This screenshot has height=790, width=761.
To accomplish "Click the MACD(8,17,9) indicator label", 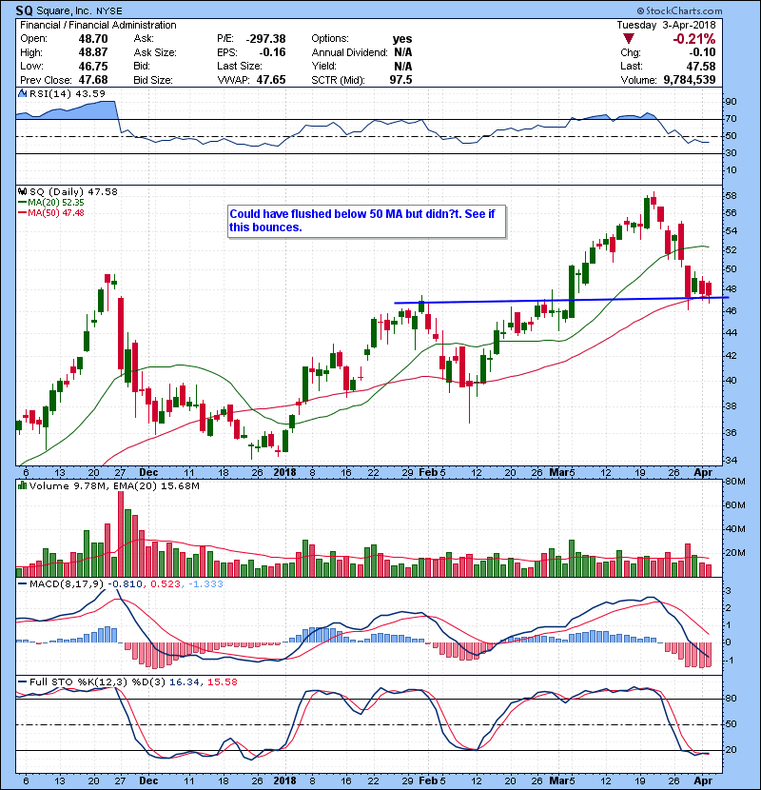I will point(67,584).
